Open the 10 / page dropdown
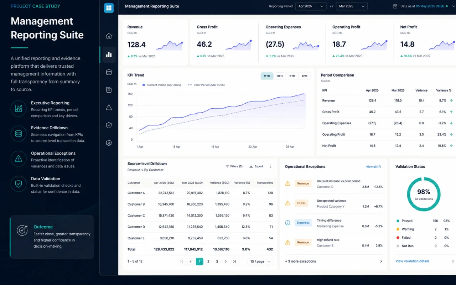This screenshot has width=456, height=285. tap(260, 261)
